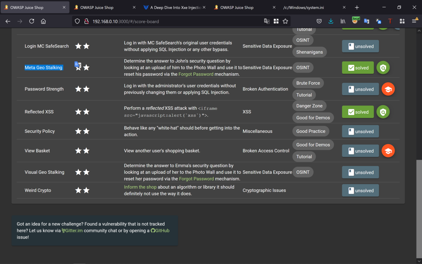The width and height of the screenshot is (422, 264).
Task: Open the Firefox application menu
Action: click(x=414, y=21)
